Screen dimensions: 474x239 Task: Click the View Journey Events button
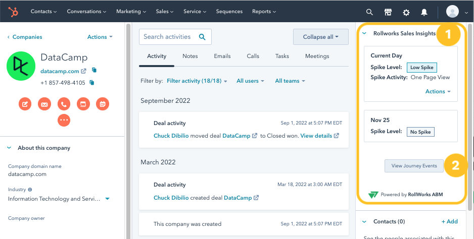coord(414,166)
